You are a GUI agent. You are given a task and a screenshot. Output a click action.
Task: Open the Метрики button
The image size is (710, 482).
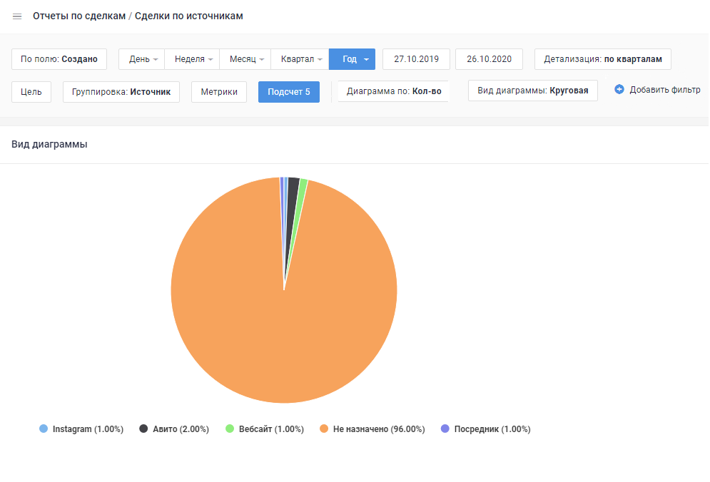click(219, 92)
